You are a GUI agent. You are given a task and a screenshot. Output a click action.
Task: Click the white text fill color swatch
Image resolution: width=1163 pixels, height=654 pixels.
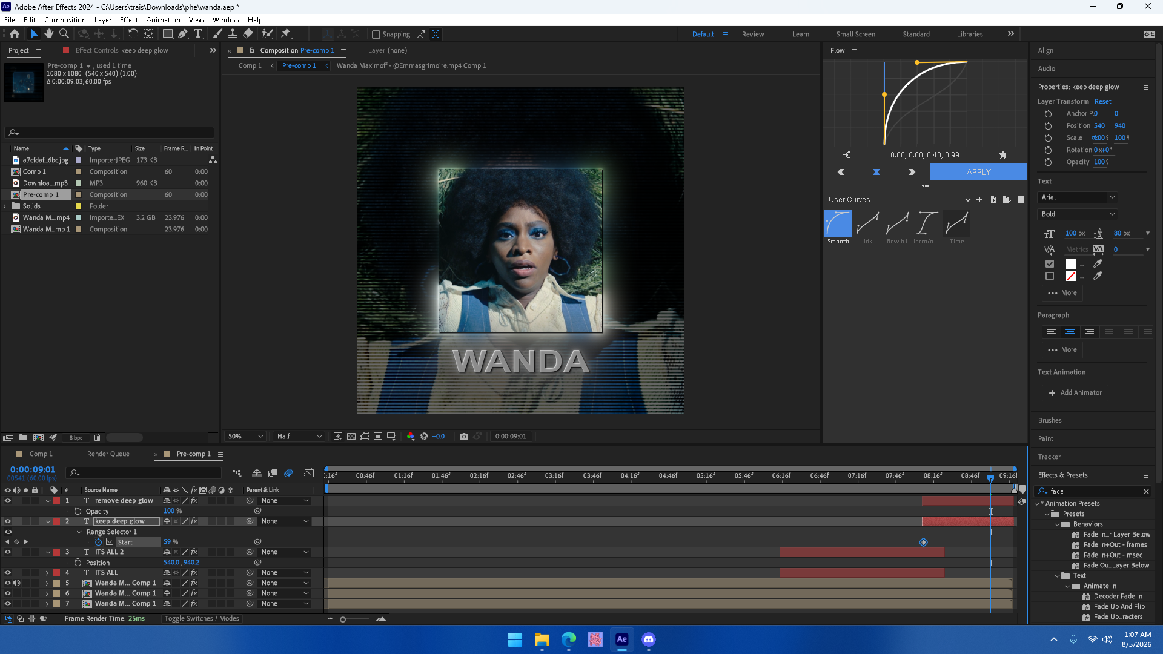coord(1071,264)
